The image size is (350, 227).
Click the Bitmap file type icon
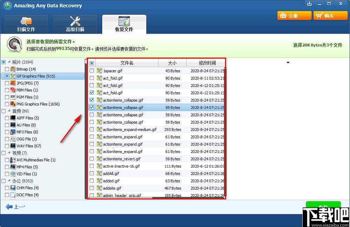13,69
